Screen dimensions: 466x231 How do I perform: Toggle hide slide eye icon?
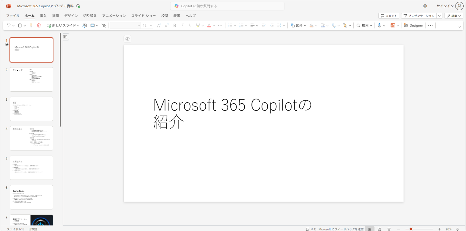pos(104,26)
